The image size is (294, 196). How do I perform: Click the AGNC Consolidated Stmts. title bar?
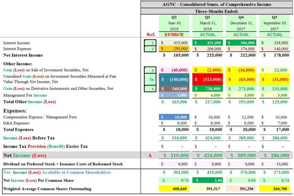tap(217, 5)
